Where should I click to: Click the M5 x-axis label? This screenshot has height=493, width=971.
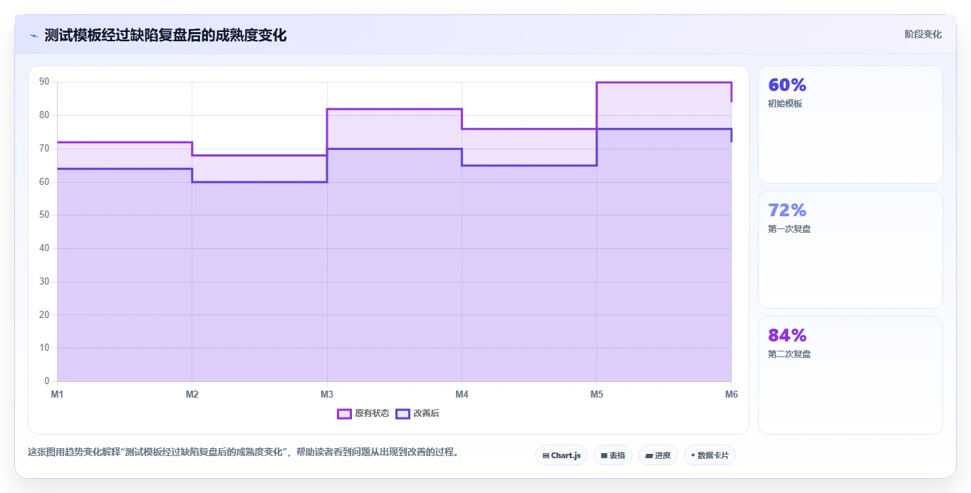596,393
